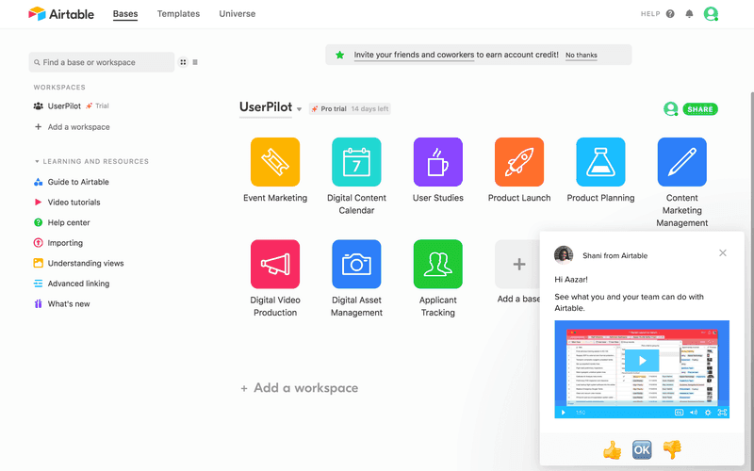Go to the Universe tab
The width and height of the screenshot is (754, 471).
click(x=238, y=14)
